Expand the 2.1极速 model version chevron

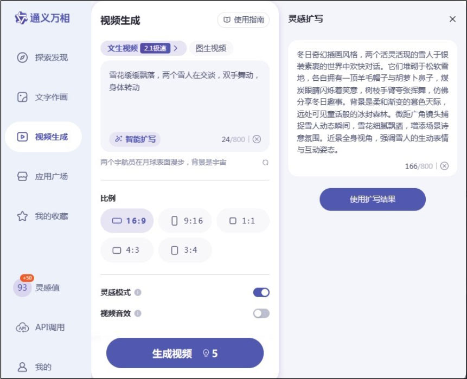[x=176, y=48]
